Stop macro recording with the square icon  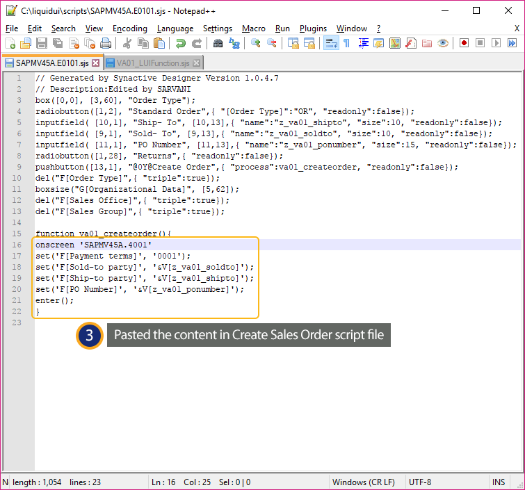(x=480, y=43)
